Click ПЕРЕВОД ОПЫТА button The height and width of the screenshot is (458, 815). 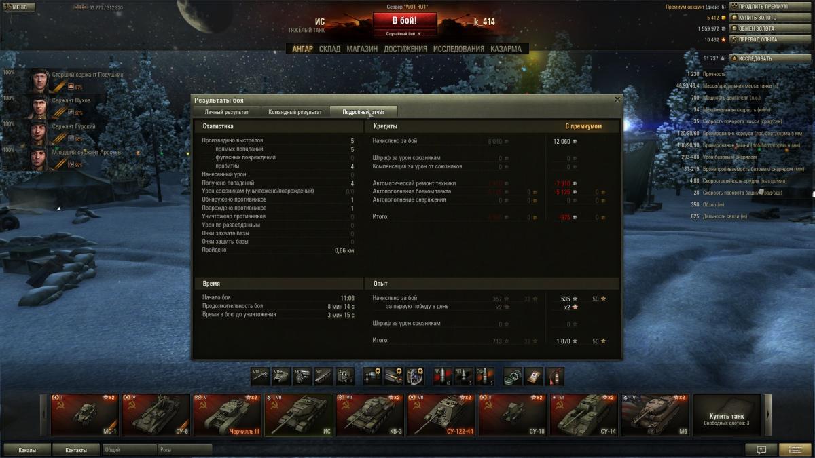click(769, 39)
